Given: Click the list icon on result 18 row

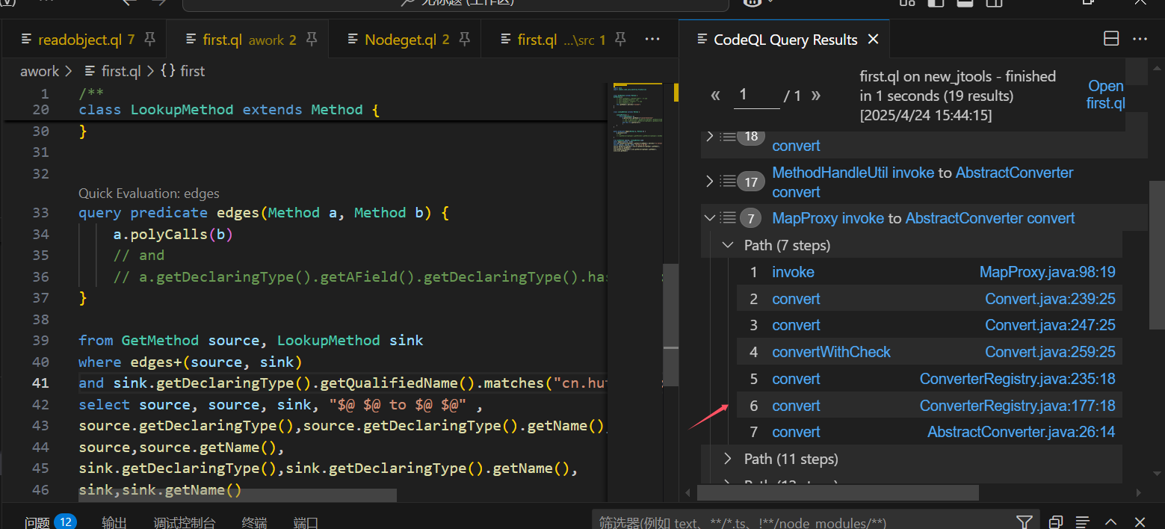Looking at the screenshot, I should (728, 136).
